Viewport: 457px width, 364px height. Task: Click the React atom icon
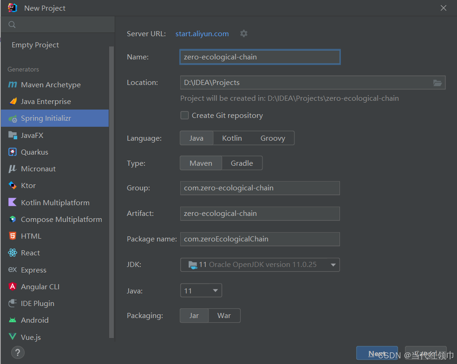[x=13, y=253]
